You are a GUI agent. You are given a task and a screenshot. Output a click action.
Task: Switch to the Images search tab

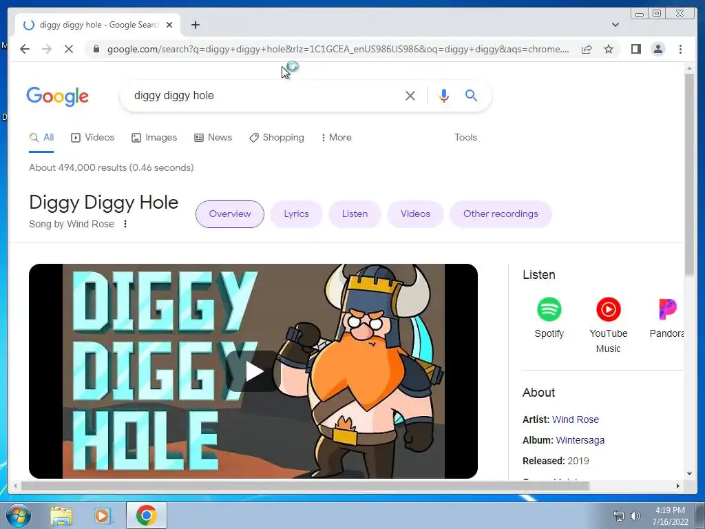point(154,138)
